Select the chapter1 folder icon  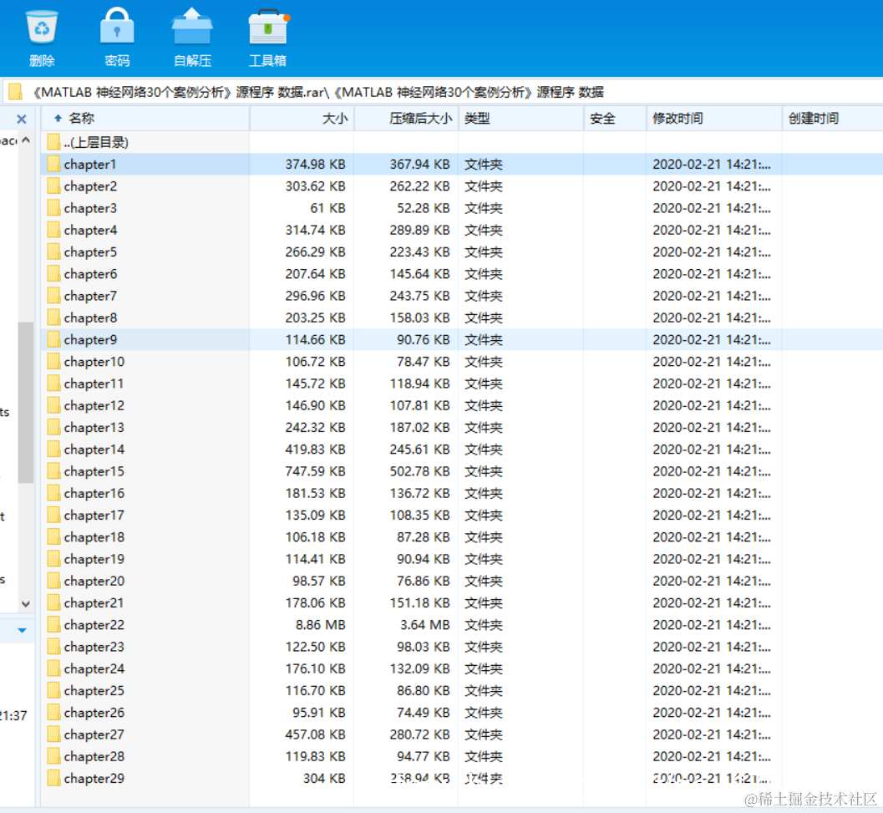pos(53,164)
